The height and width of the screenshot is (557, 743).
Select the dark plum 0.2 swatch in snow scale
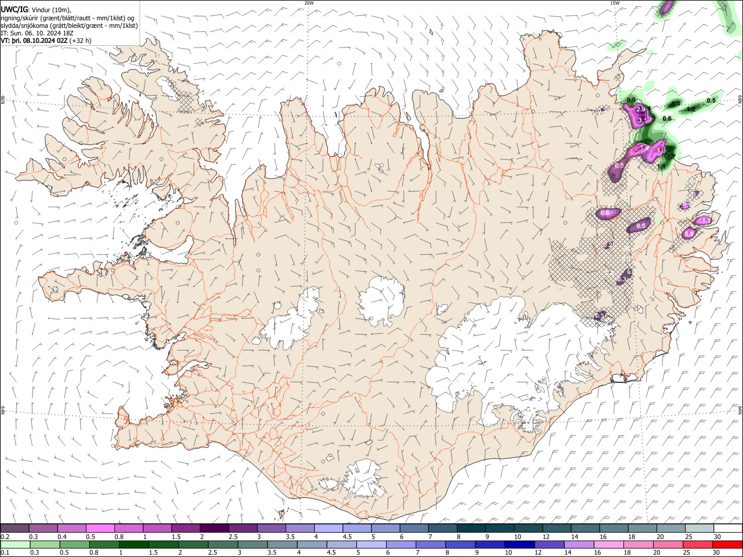15,529
